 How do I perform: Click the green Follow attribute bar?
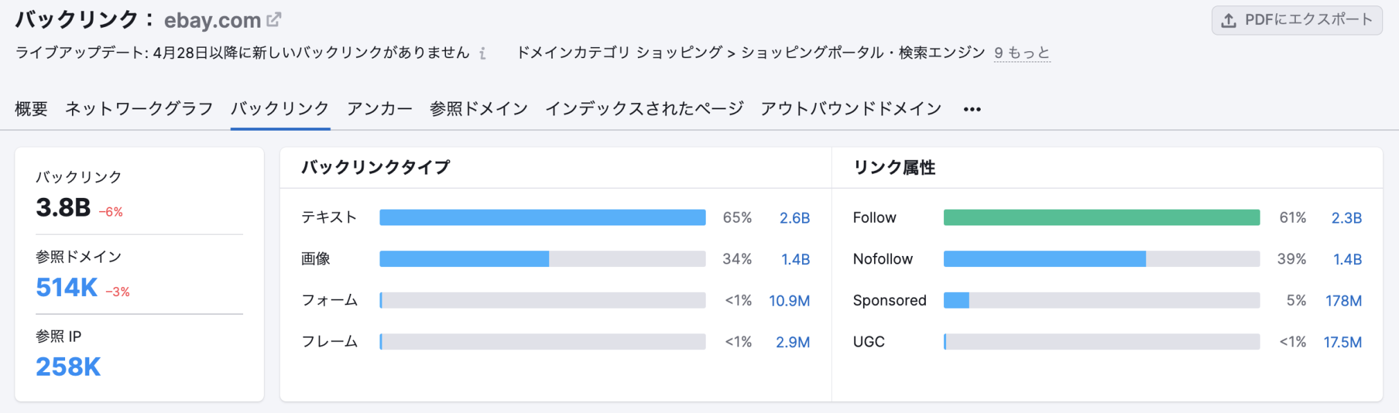[1101, 217]
